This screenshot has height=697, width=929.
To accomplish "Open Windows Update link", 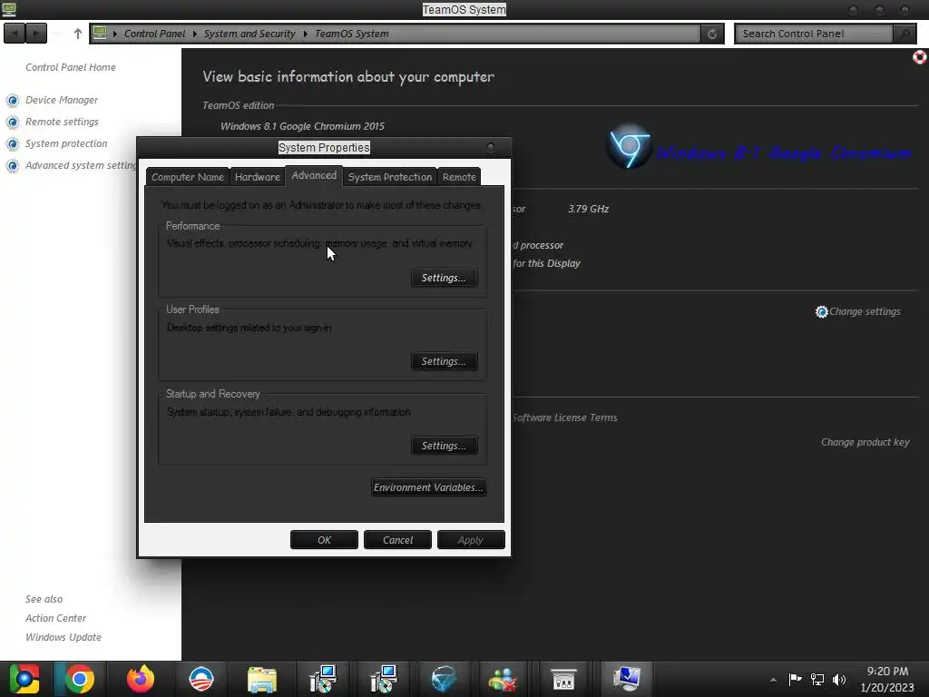I will click(x=64, y=637).
